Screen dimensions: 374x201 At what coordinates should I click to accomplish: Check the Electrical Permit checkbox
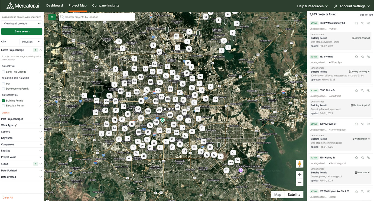(x=4, y=106)
